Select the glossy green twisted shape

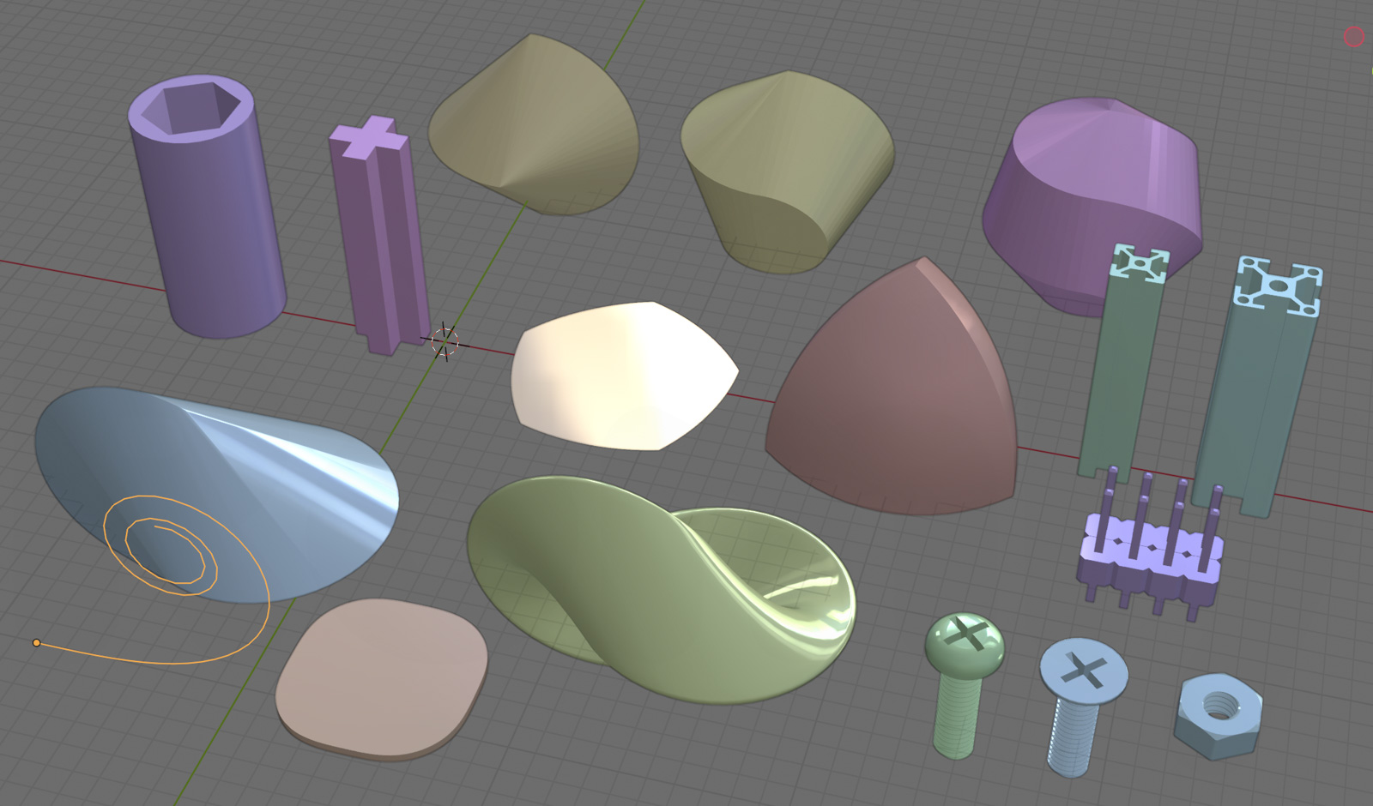[661, 590]
